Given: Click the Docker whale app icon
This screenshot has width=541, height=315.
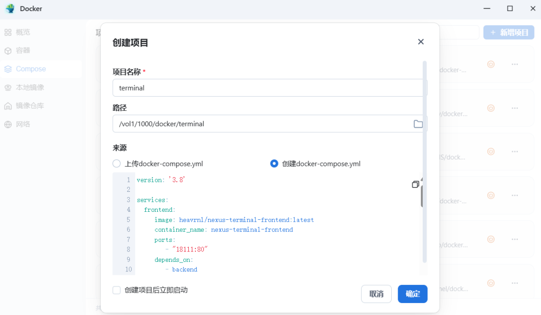Looking at the screenshot, I should (x=10, y=9).
